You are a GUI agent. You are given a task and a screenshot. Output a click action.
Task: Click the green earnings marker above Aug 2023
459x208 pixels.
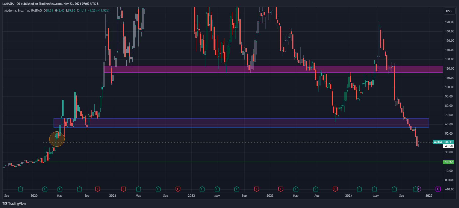click(316, 189)
